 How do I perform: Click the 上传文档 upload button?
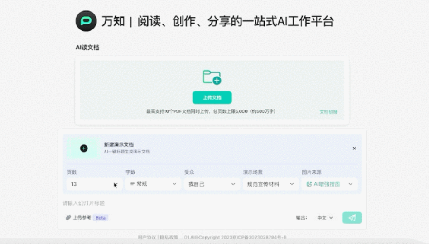pos(212,98)
